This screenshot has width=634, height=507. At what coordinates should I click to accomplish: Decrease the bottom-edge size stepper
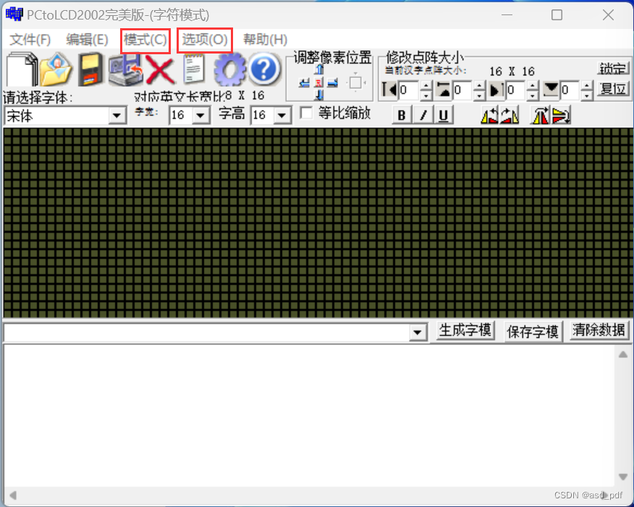587,95
